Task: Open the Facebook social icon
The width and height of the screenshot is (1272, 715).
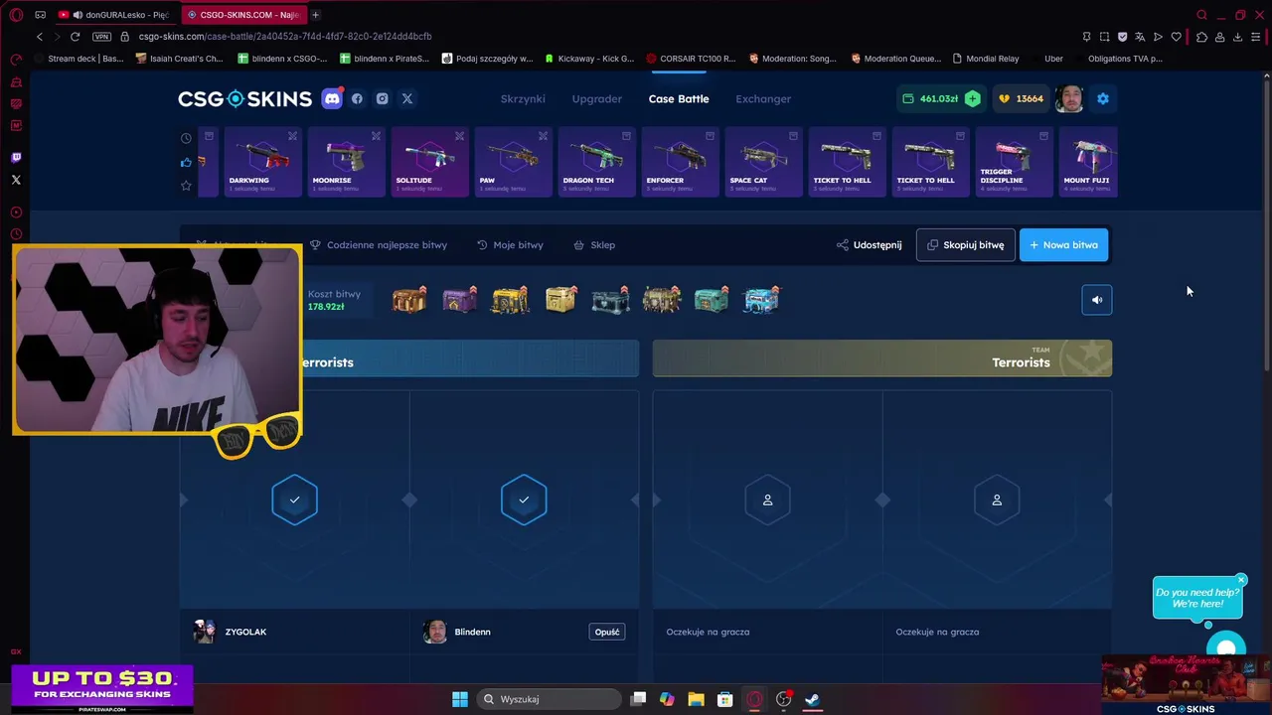Action: 357,98
